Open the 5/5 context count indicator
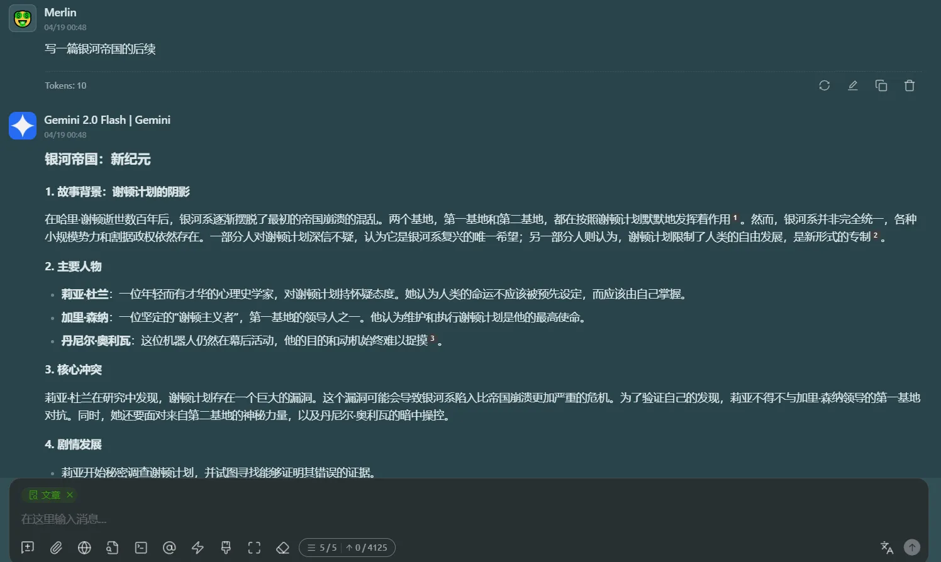The height and width of the screenshot is (562, 941). (x=322, y=548)
